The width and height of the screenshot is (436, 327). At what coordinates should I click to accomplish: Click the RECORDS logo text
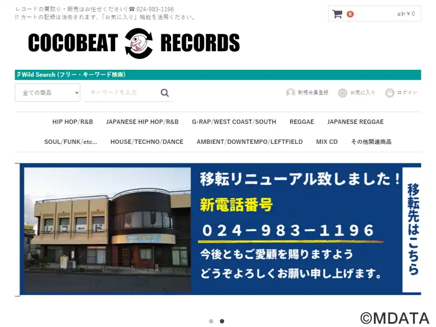[x=200, y=43]
